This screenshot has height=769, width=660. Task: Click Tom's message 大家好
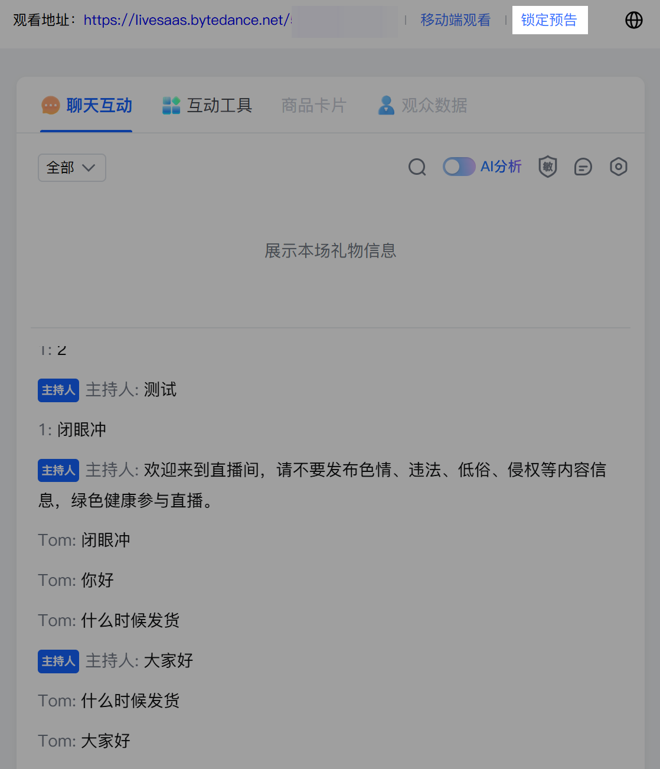point(84,741)
